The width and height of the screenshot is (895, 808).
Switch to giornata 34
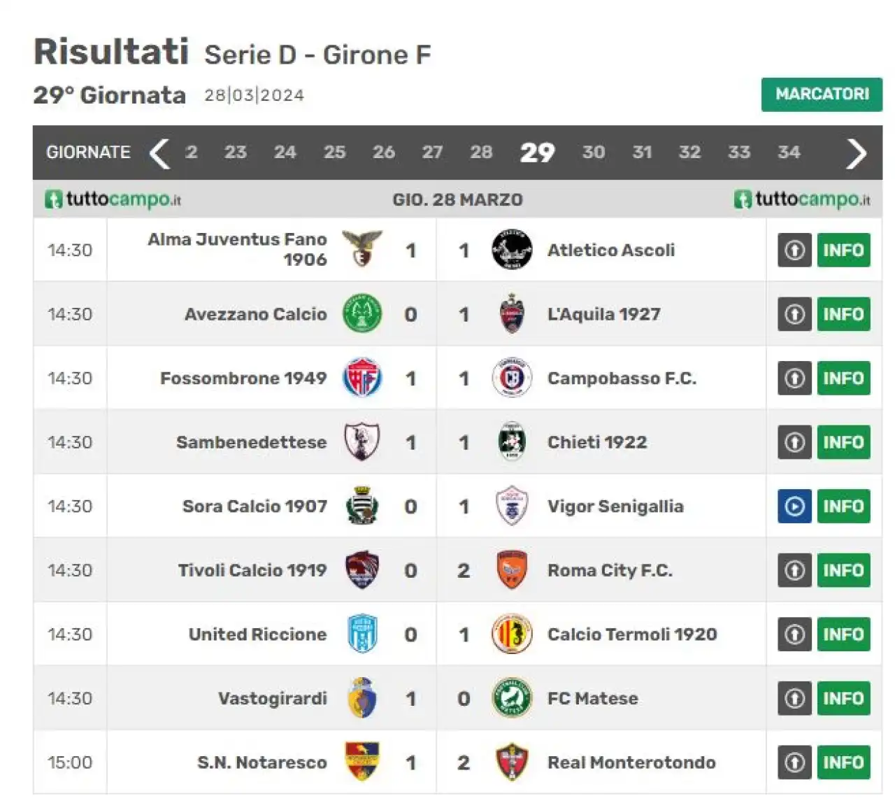[x=789, y=152]
